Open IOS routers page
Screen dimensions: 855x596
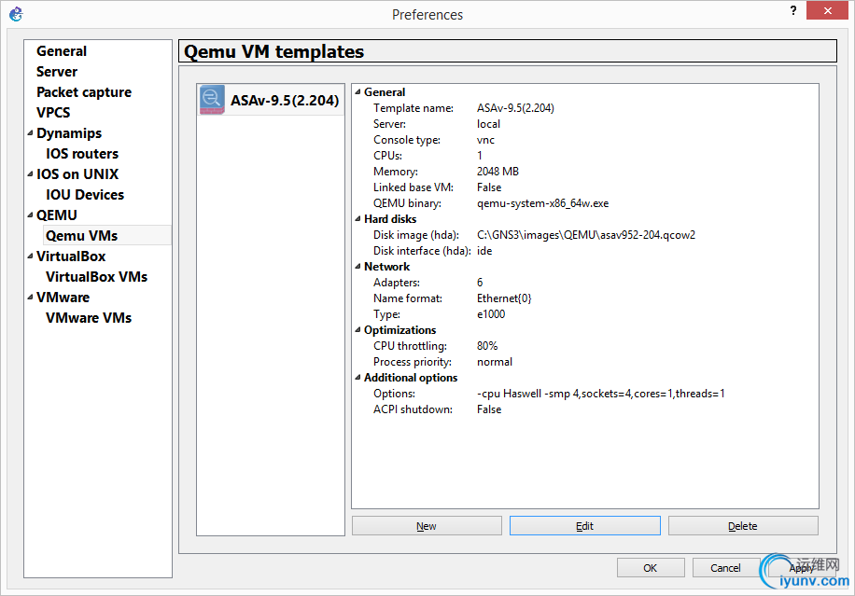tap(82, 154)
